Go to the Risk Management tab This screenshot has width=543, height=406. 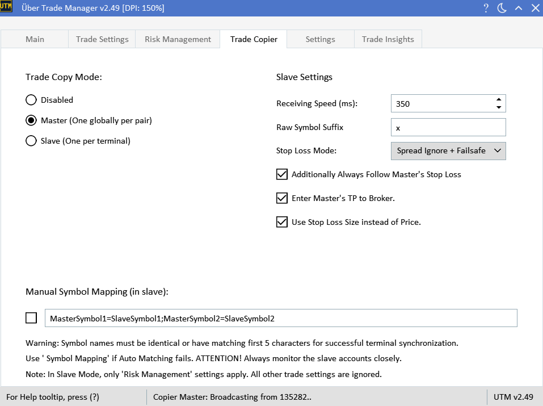click(178, 39)
